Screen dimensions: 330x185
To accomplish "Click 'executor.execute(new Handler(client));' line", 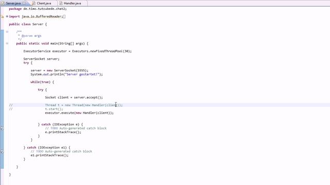I will pyautogui.click(x=79, y=113).
